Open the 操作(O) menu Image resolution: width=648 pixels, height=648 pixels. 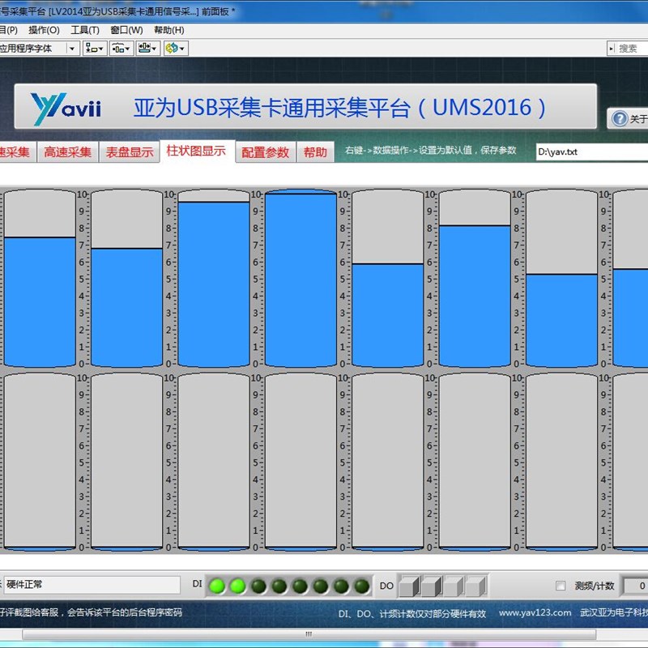pos(44,30)
